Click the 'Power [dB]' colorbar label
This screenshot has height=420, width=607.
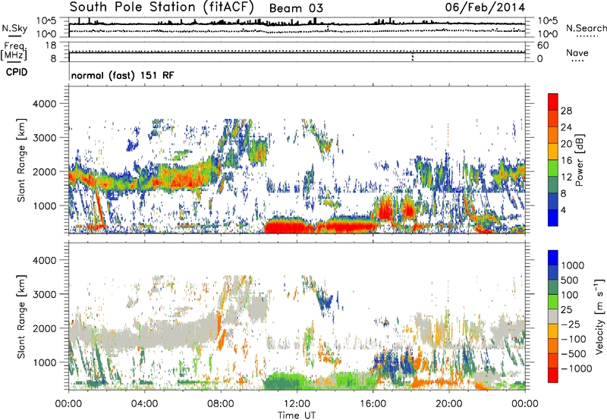point(580,160)
